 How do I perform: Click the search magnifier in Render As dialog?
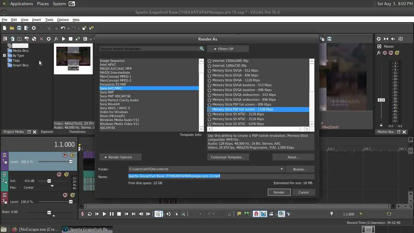pyautogui.click(x=202, y=49)
